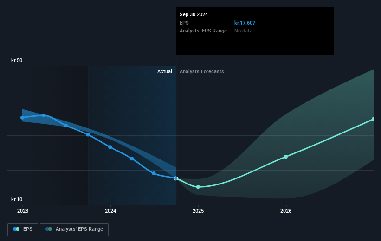
Task: Click the EPS data point at 2024
Action: (x=110, y=147)
